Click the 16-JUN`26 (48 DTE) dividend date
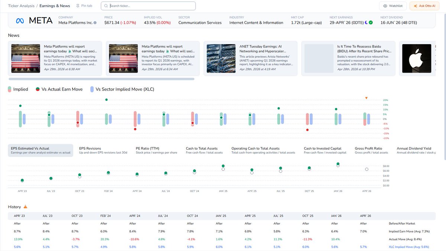This screenshot has width=446, height=251. [x=399, y=23]
